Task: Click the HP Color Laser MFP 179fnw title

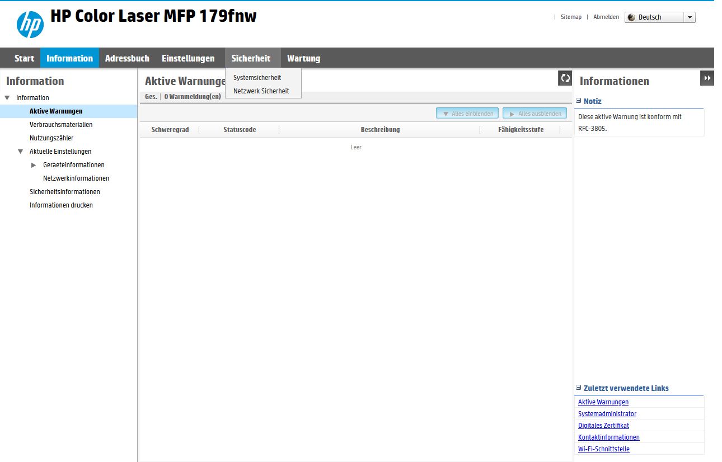Action: tap(153, 16)
